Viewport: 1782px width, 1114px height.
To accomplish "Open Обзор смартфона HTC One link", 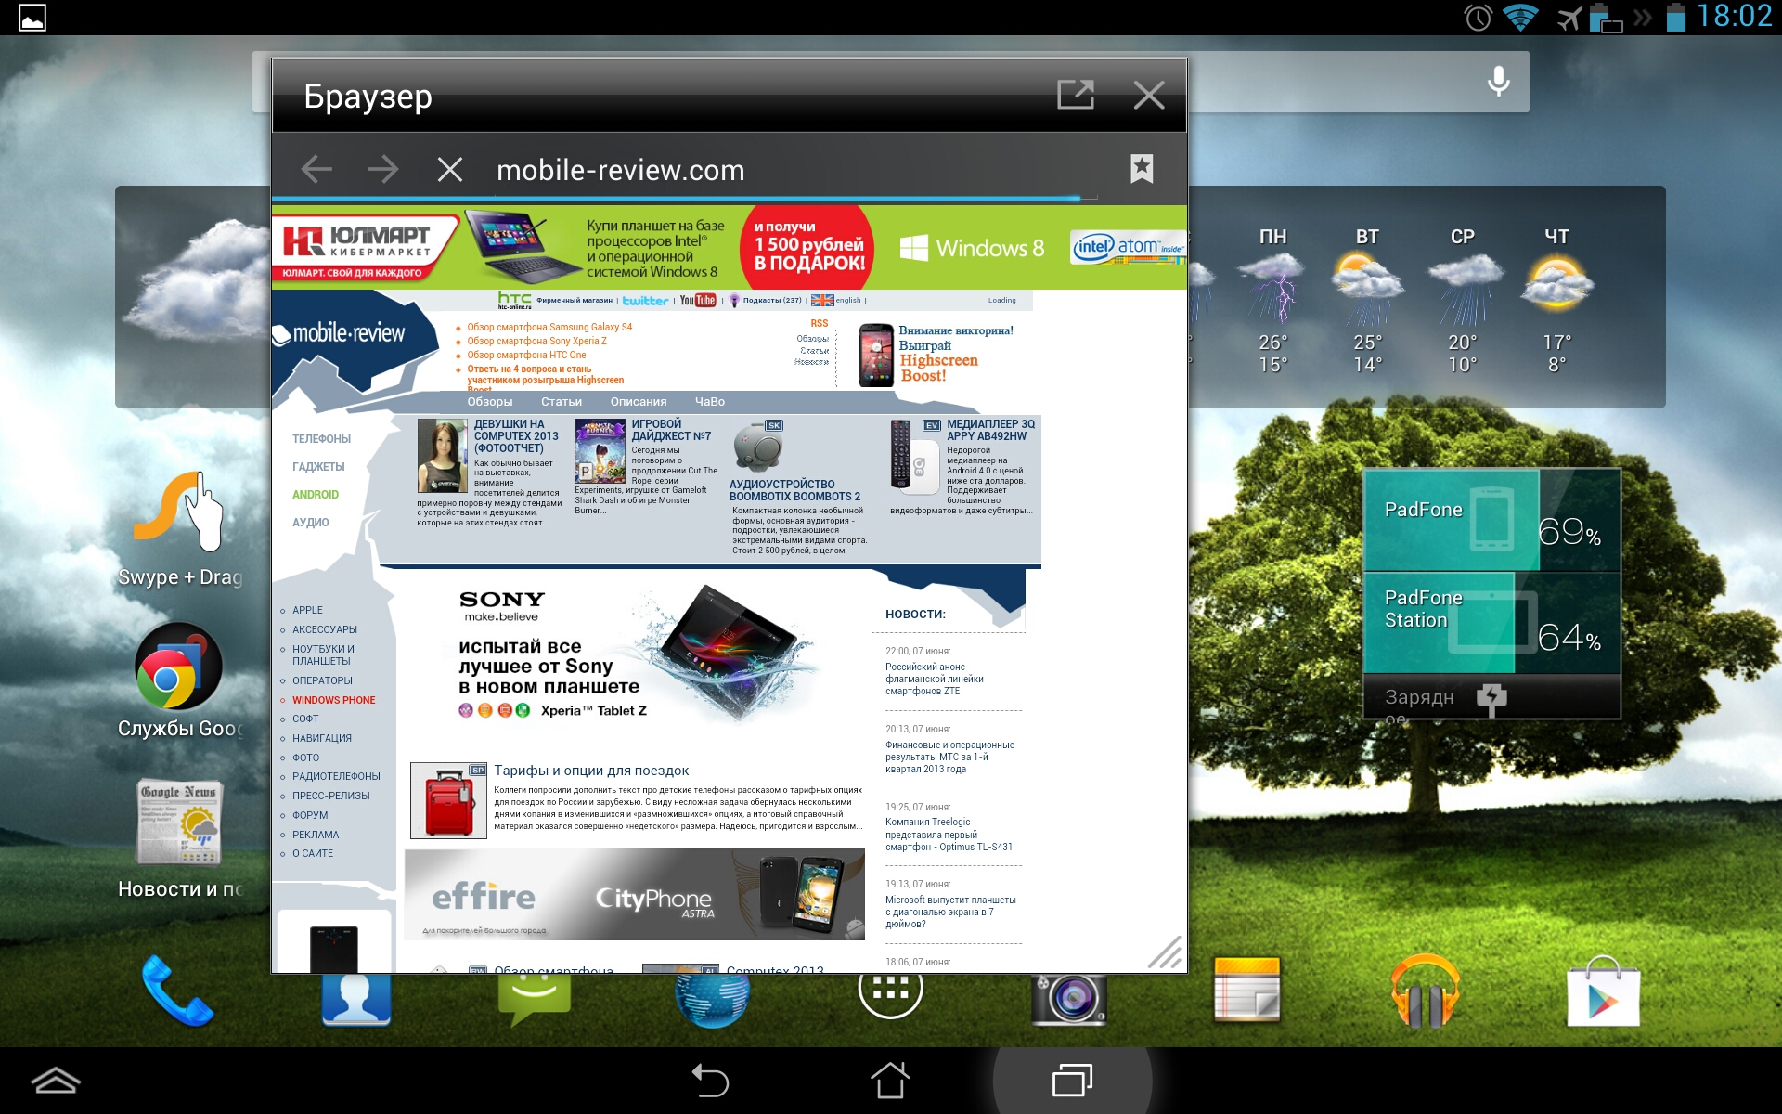I will click(526, 355).
